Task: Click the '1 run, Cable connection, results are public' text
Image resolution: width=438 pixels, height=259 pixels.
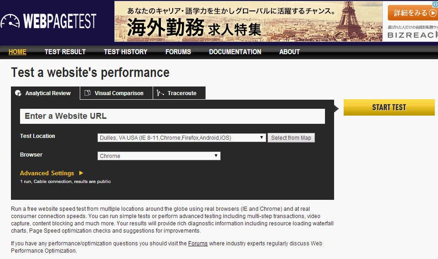Action: click(65, 182)
